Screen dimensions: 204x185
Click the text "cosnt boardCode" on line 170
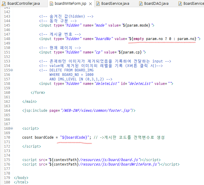click(38, 137)
